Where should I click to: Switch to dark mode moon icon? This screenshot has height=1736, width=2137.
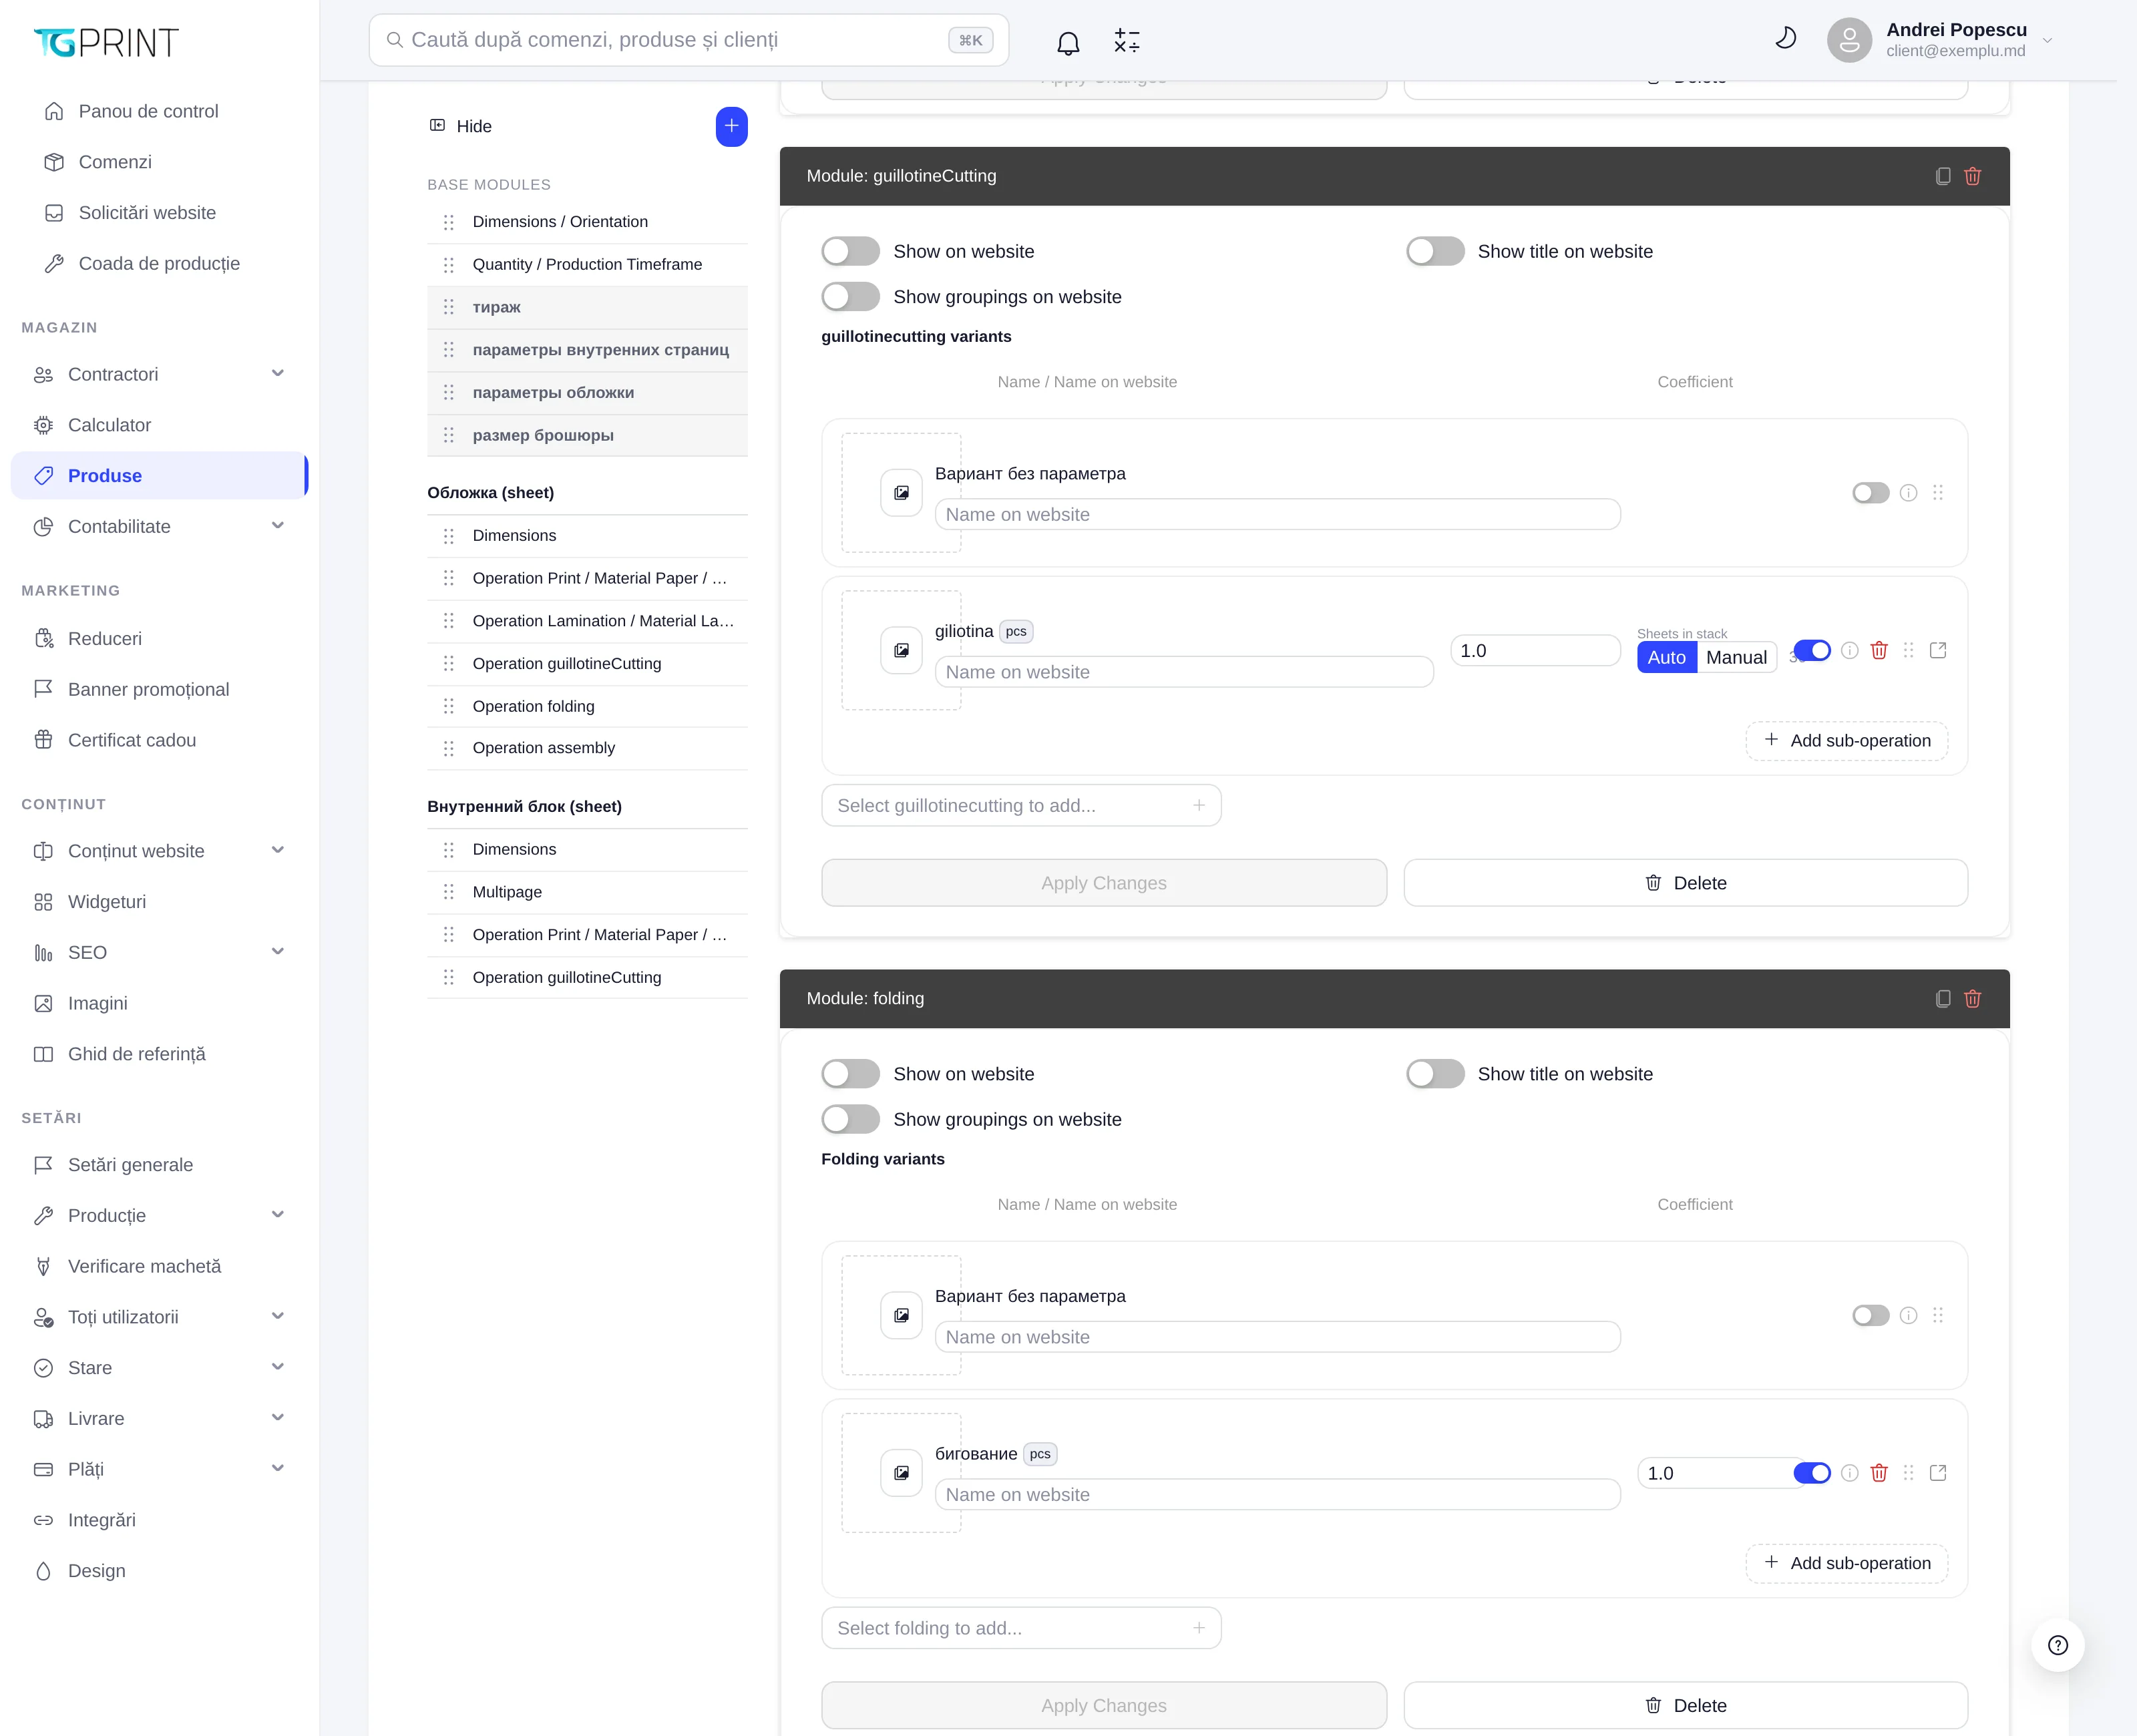(x=1785, y=39)
